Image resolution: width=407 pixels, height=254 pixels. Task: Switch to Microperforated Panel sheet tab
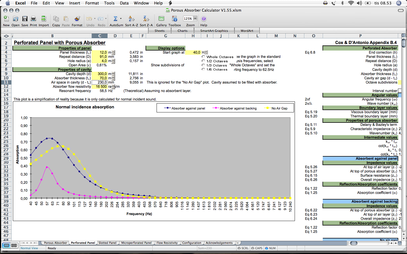[x=136, y=243]
